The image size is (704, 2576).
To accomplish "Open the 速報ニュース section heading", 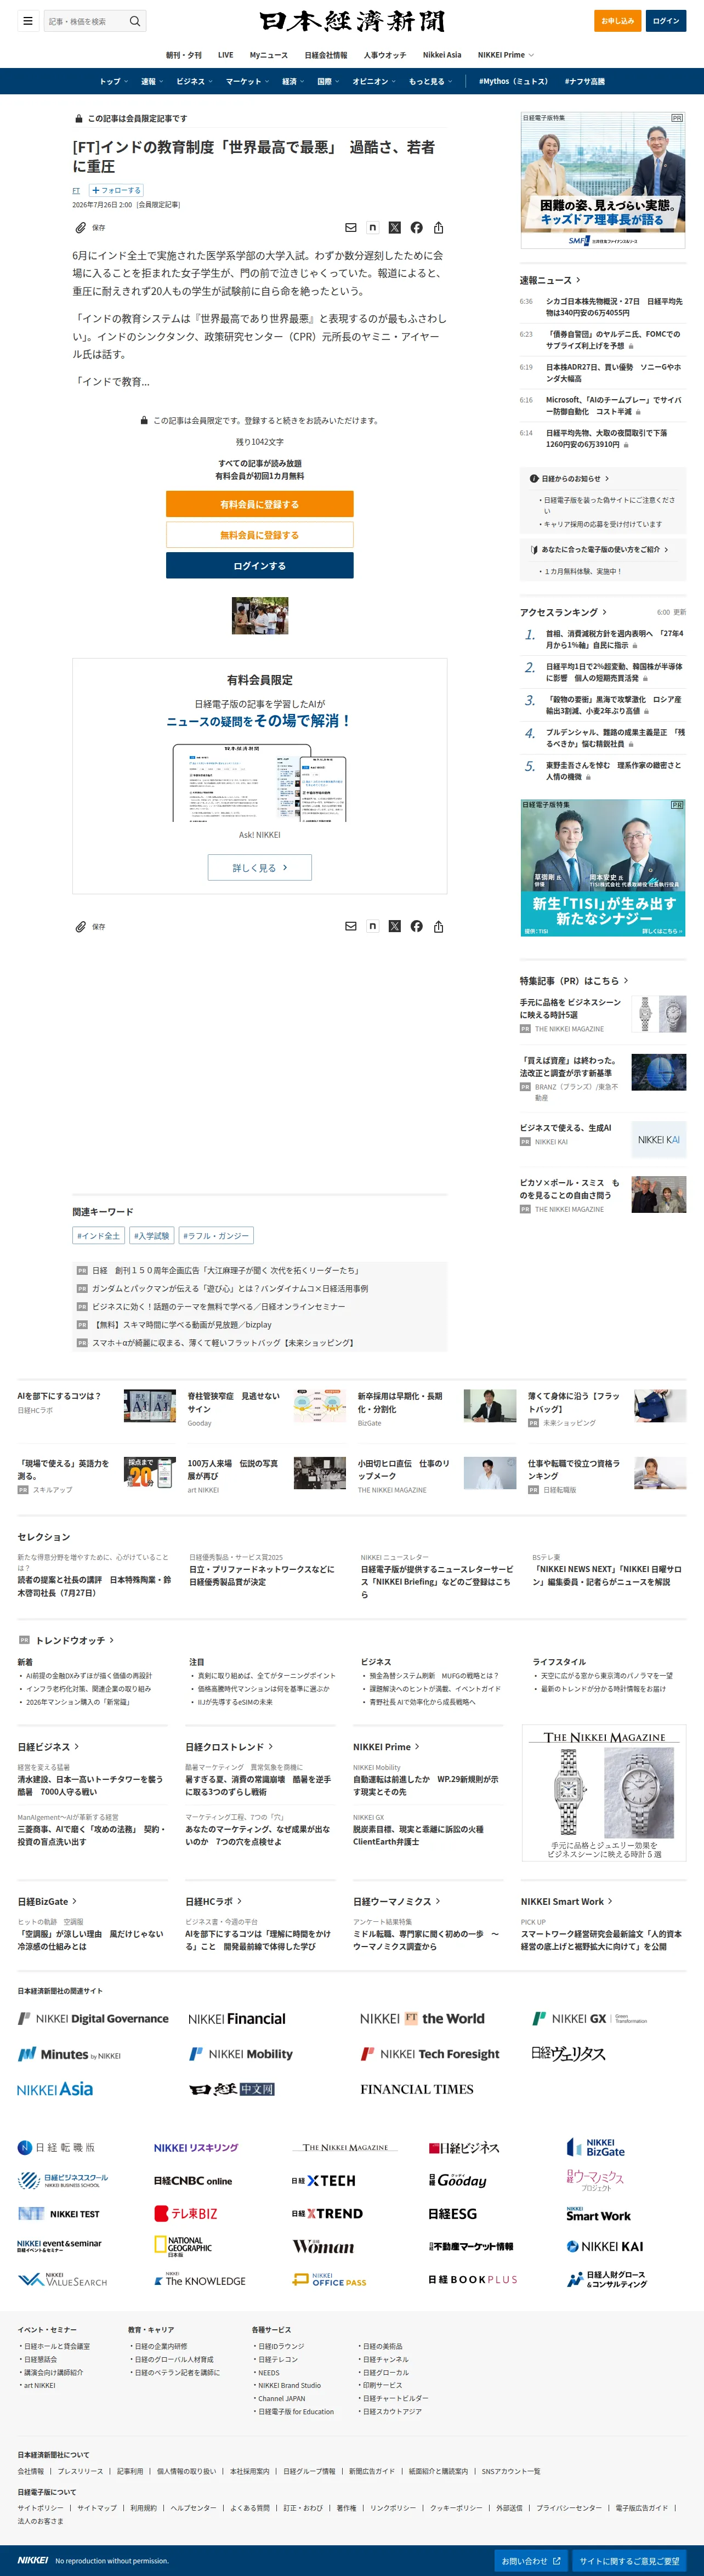I will click(549, 281).
